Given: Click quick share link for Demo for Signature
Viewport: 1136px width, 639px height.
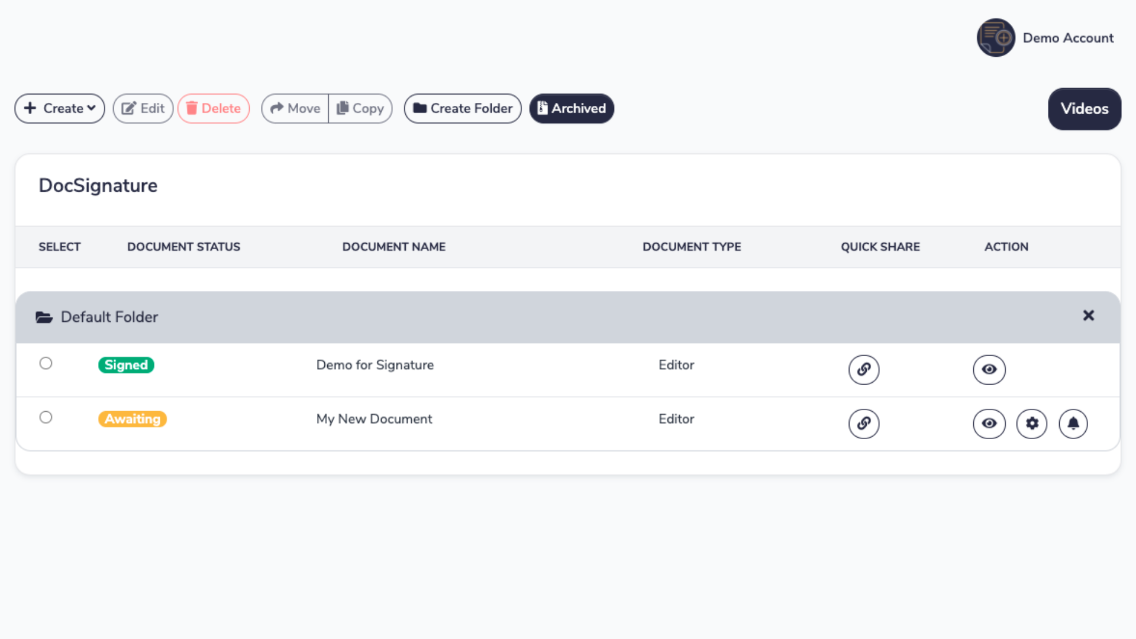Looking at the screenshot, I should 864,370.
